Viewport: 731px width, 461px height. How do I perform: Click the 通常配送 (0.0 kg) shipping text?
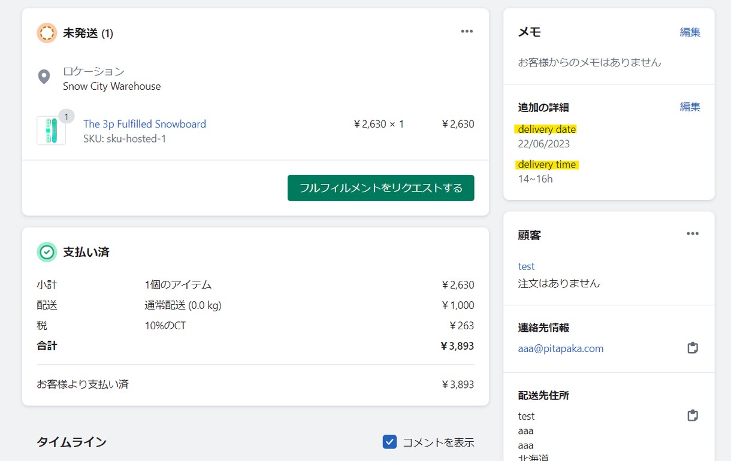183,305
